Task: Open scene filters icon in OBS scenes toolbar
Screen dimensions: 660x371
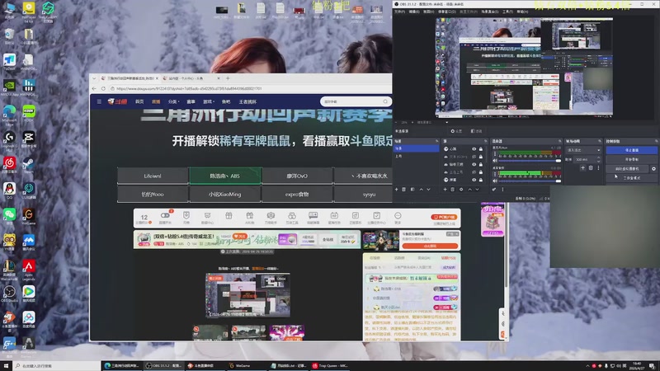Action: pyautogui.click(x=412, y=190)
